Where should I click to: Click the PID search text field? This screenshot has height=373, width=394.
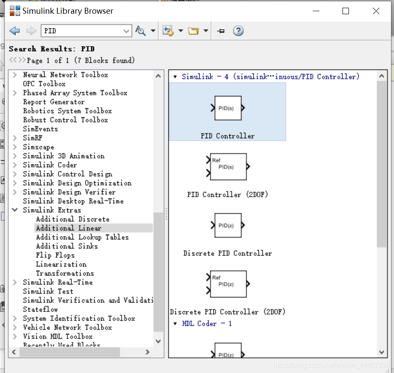(x=82, y=31)
